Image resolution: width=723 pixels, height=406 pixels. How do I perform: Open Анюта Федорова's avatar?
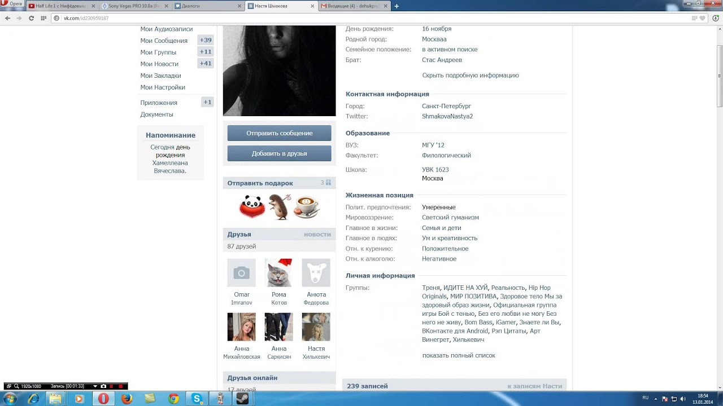click(316, 273)
